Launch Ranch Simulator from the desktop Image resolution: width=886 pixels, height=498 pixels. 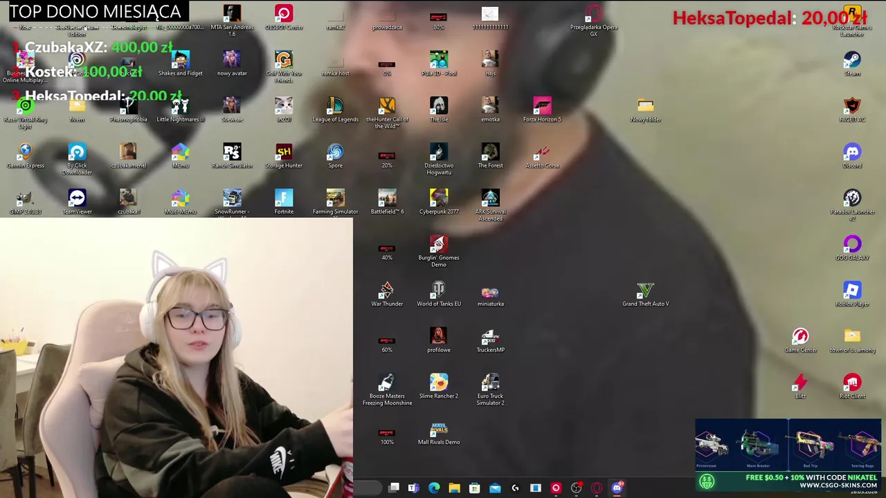click(232, 156)
